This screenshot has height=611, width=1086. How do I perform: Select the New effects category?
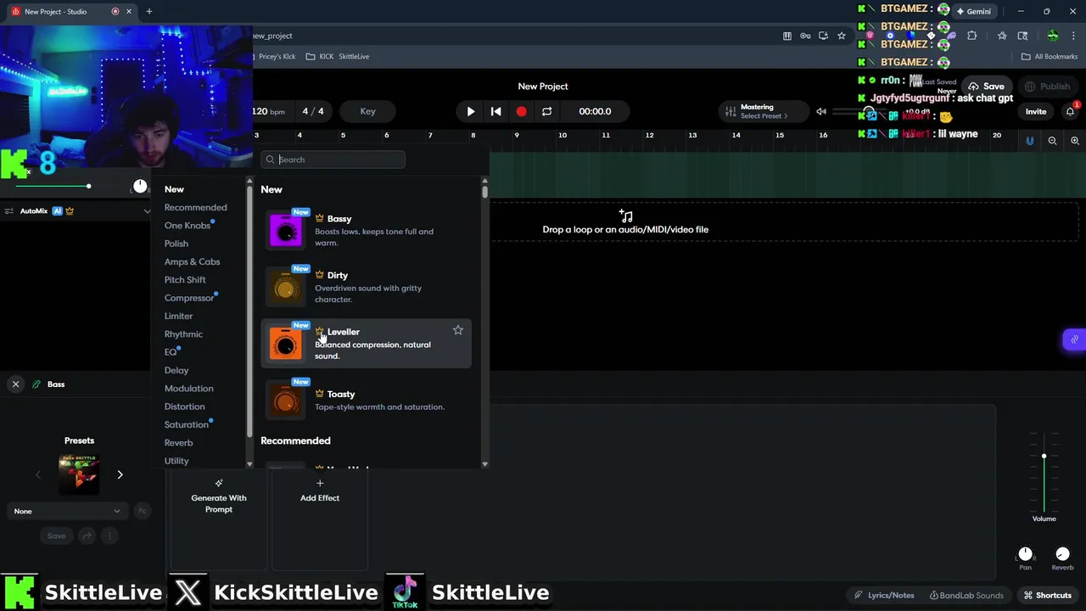[174, 189]
